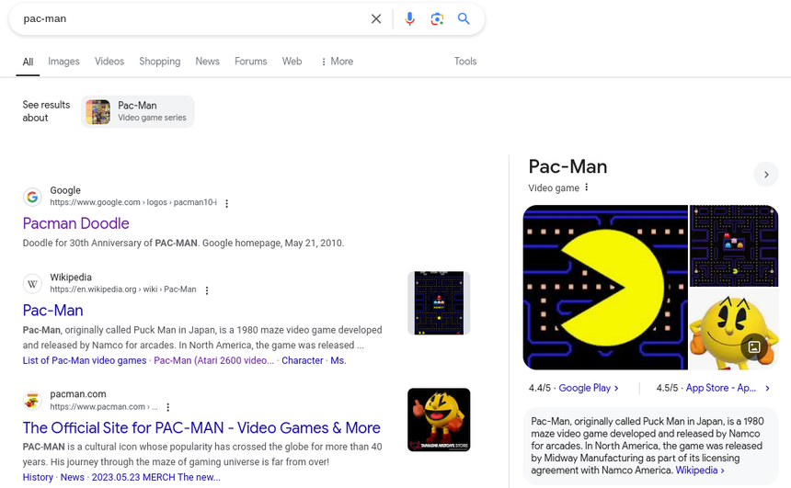Screen dimensions: 791x488
Task: Start voice search with the microphone icon
Action: click(x=409, y=19)
